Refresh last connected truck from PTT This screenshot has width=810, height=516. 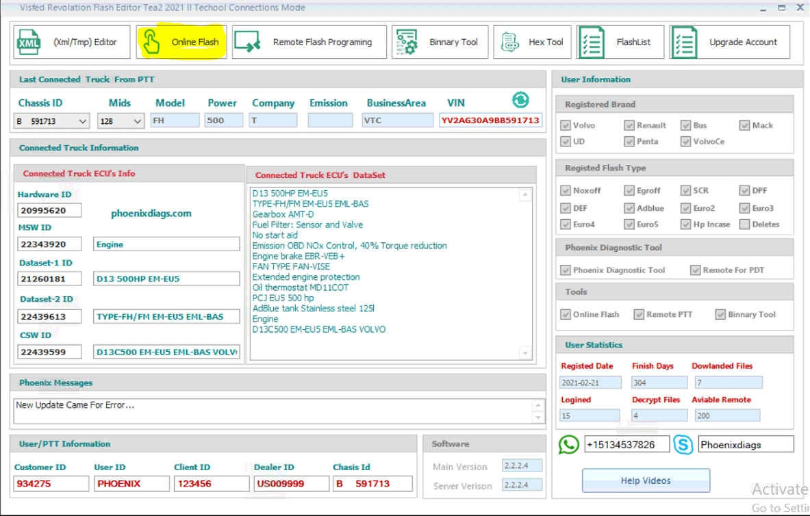click(x=520, y=100)
